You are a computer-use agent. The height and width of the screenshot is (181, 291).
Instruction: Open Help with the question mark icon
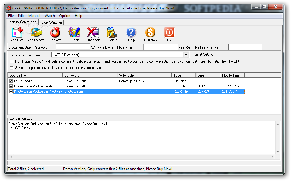(x=131, y=32)
